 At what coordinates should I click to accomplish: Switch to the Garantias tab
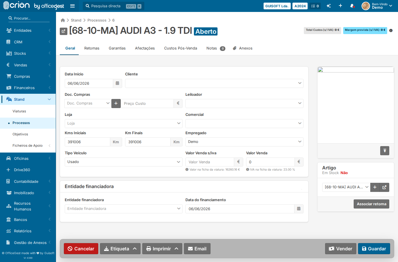tap(117, 48)
